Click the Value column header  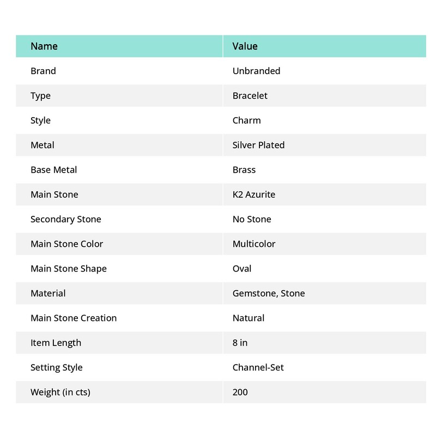tap(245, 46)
